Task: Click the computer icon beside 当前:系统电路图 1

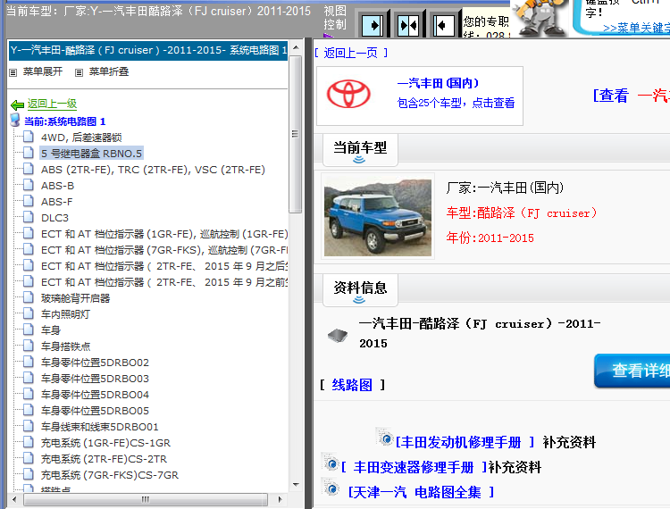Action: (x=15, y=121)
